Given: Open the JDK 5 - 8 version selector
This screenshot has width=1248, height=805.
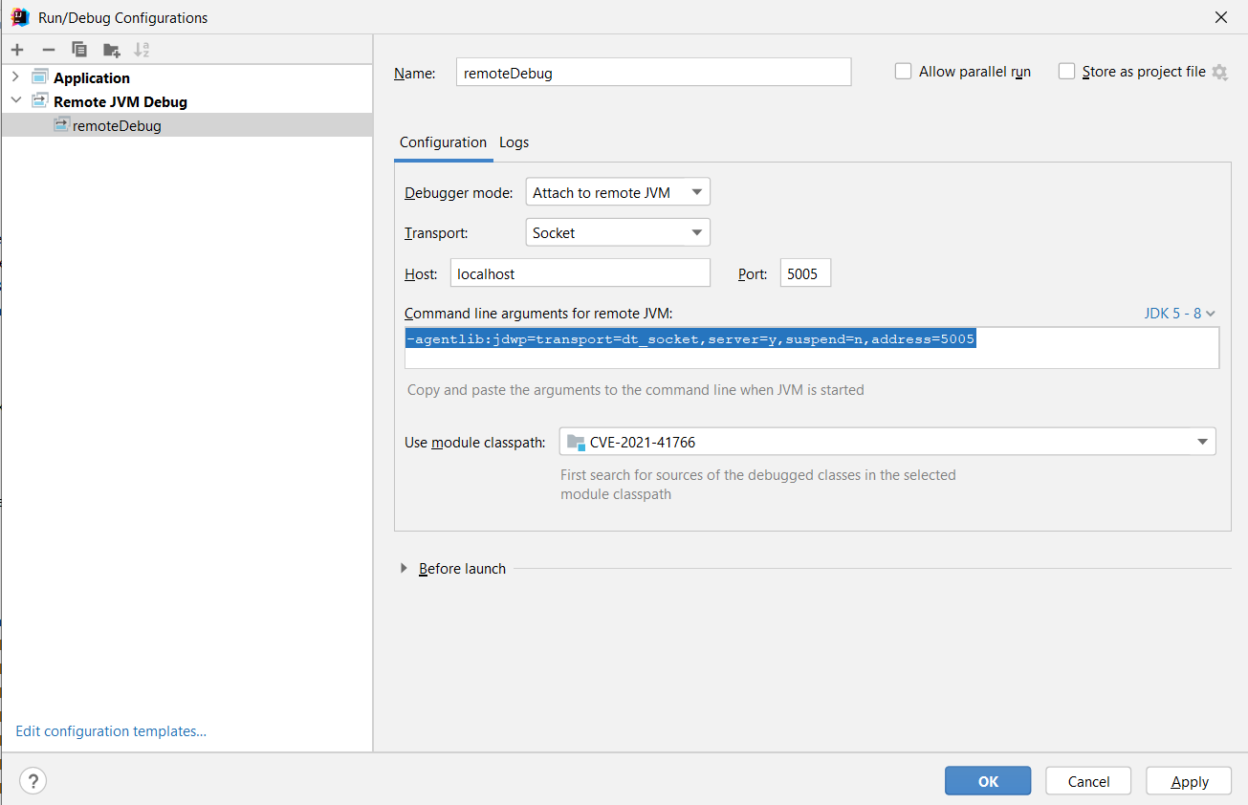Looking at the screenshot, I should [x=1179, y=314].
